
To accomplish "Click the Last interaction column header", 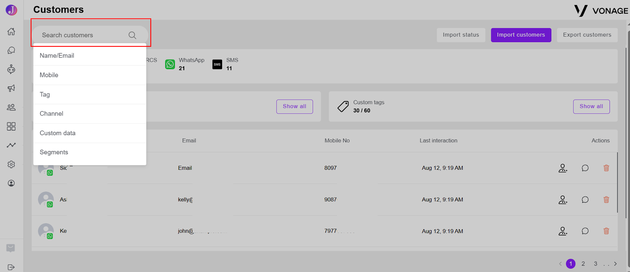I will tap(438, 141).
